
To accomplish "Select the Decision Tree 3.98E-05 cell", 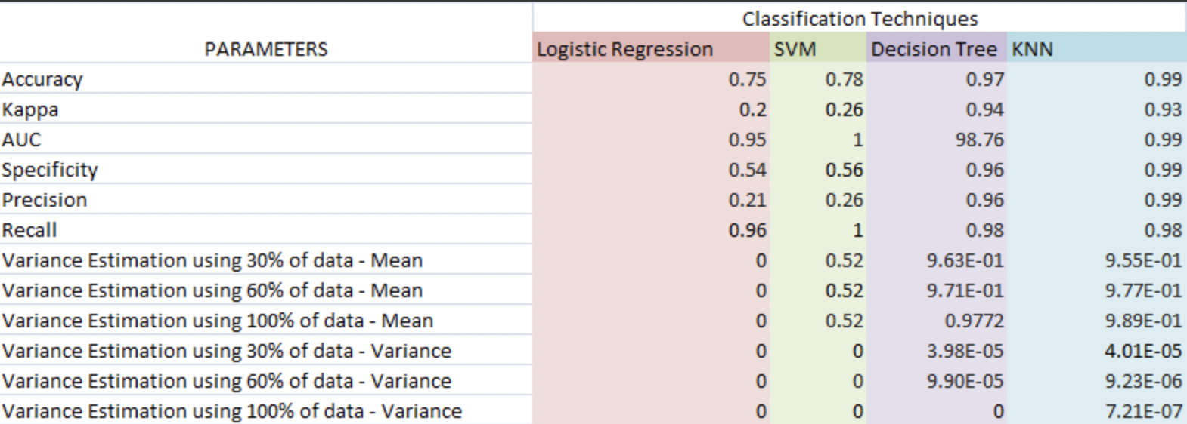I will [937, 351].
